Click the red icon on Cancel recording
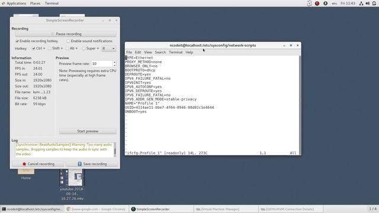379x213 pixels. (x=24, y=164)
